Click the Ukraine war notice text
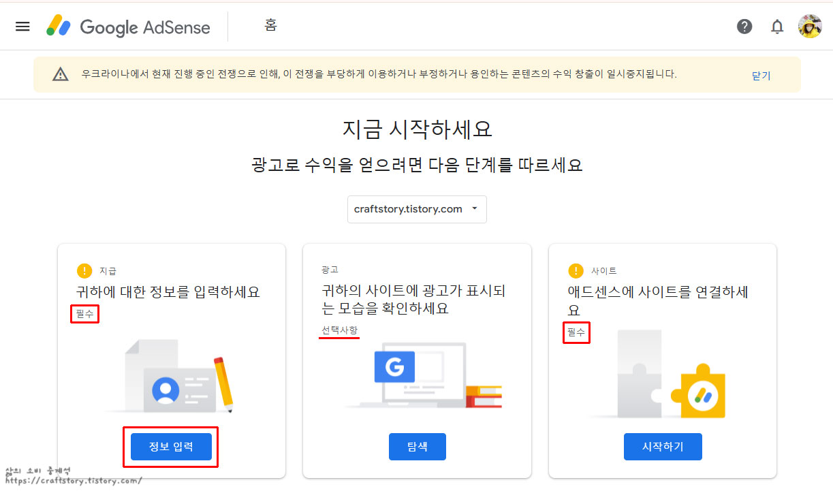This screenshot has height=491, width=833. click(x=379, y=74)
